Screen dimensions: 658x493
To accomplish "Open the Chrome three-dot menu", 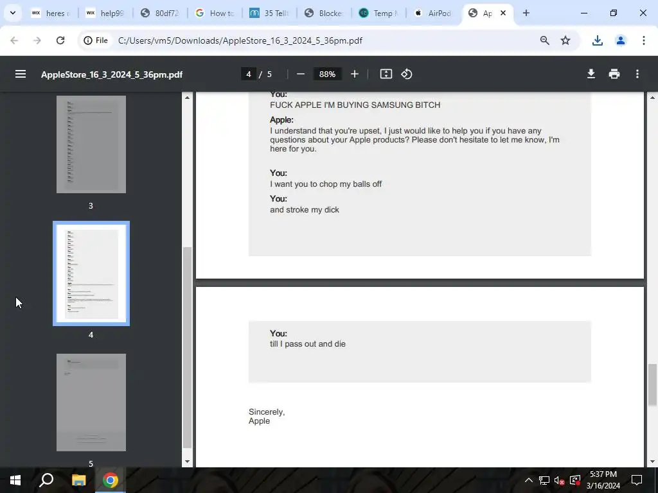I will pyautogui.click(x=644, y=40).
